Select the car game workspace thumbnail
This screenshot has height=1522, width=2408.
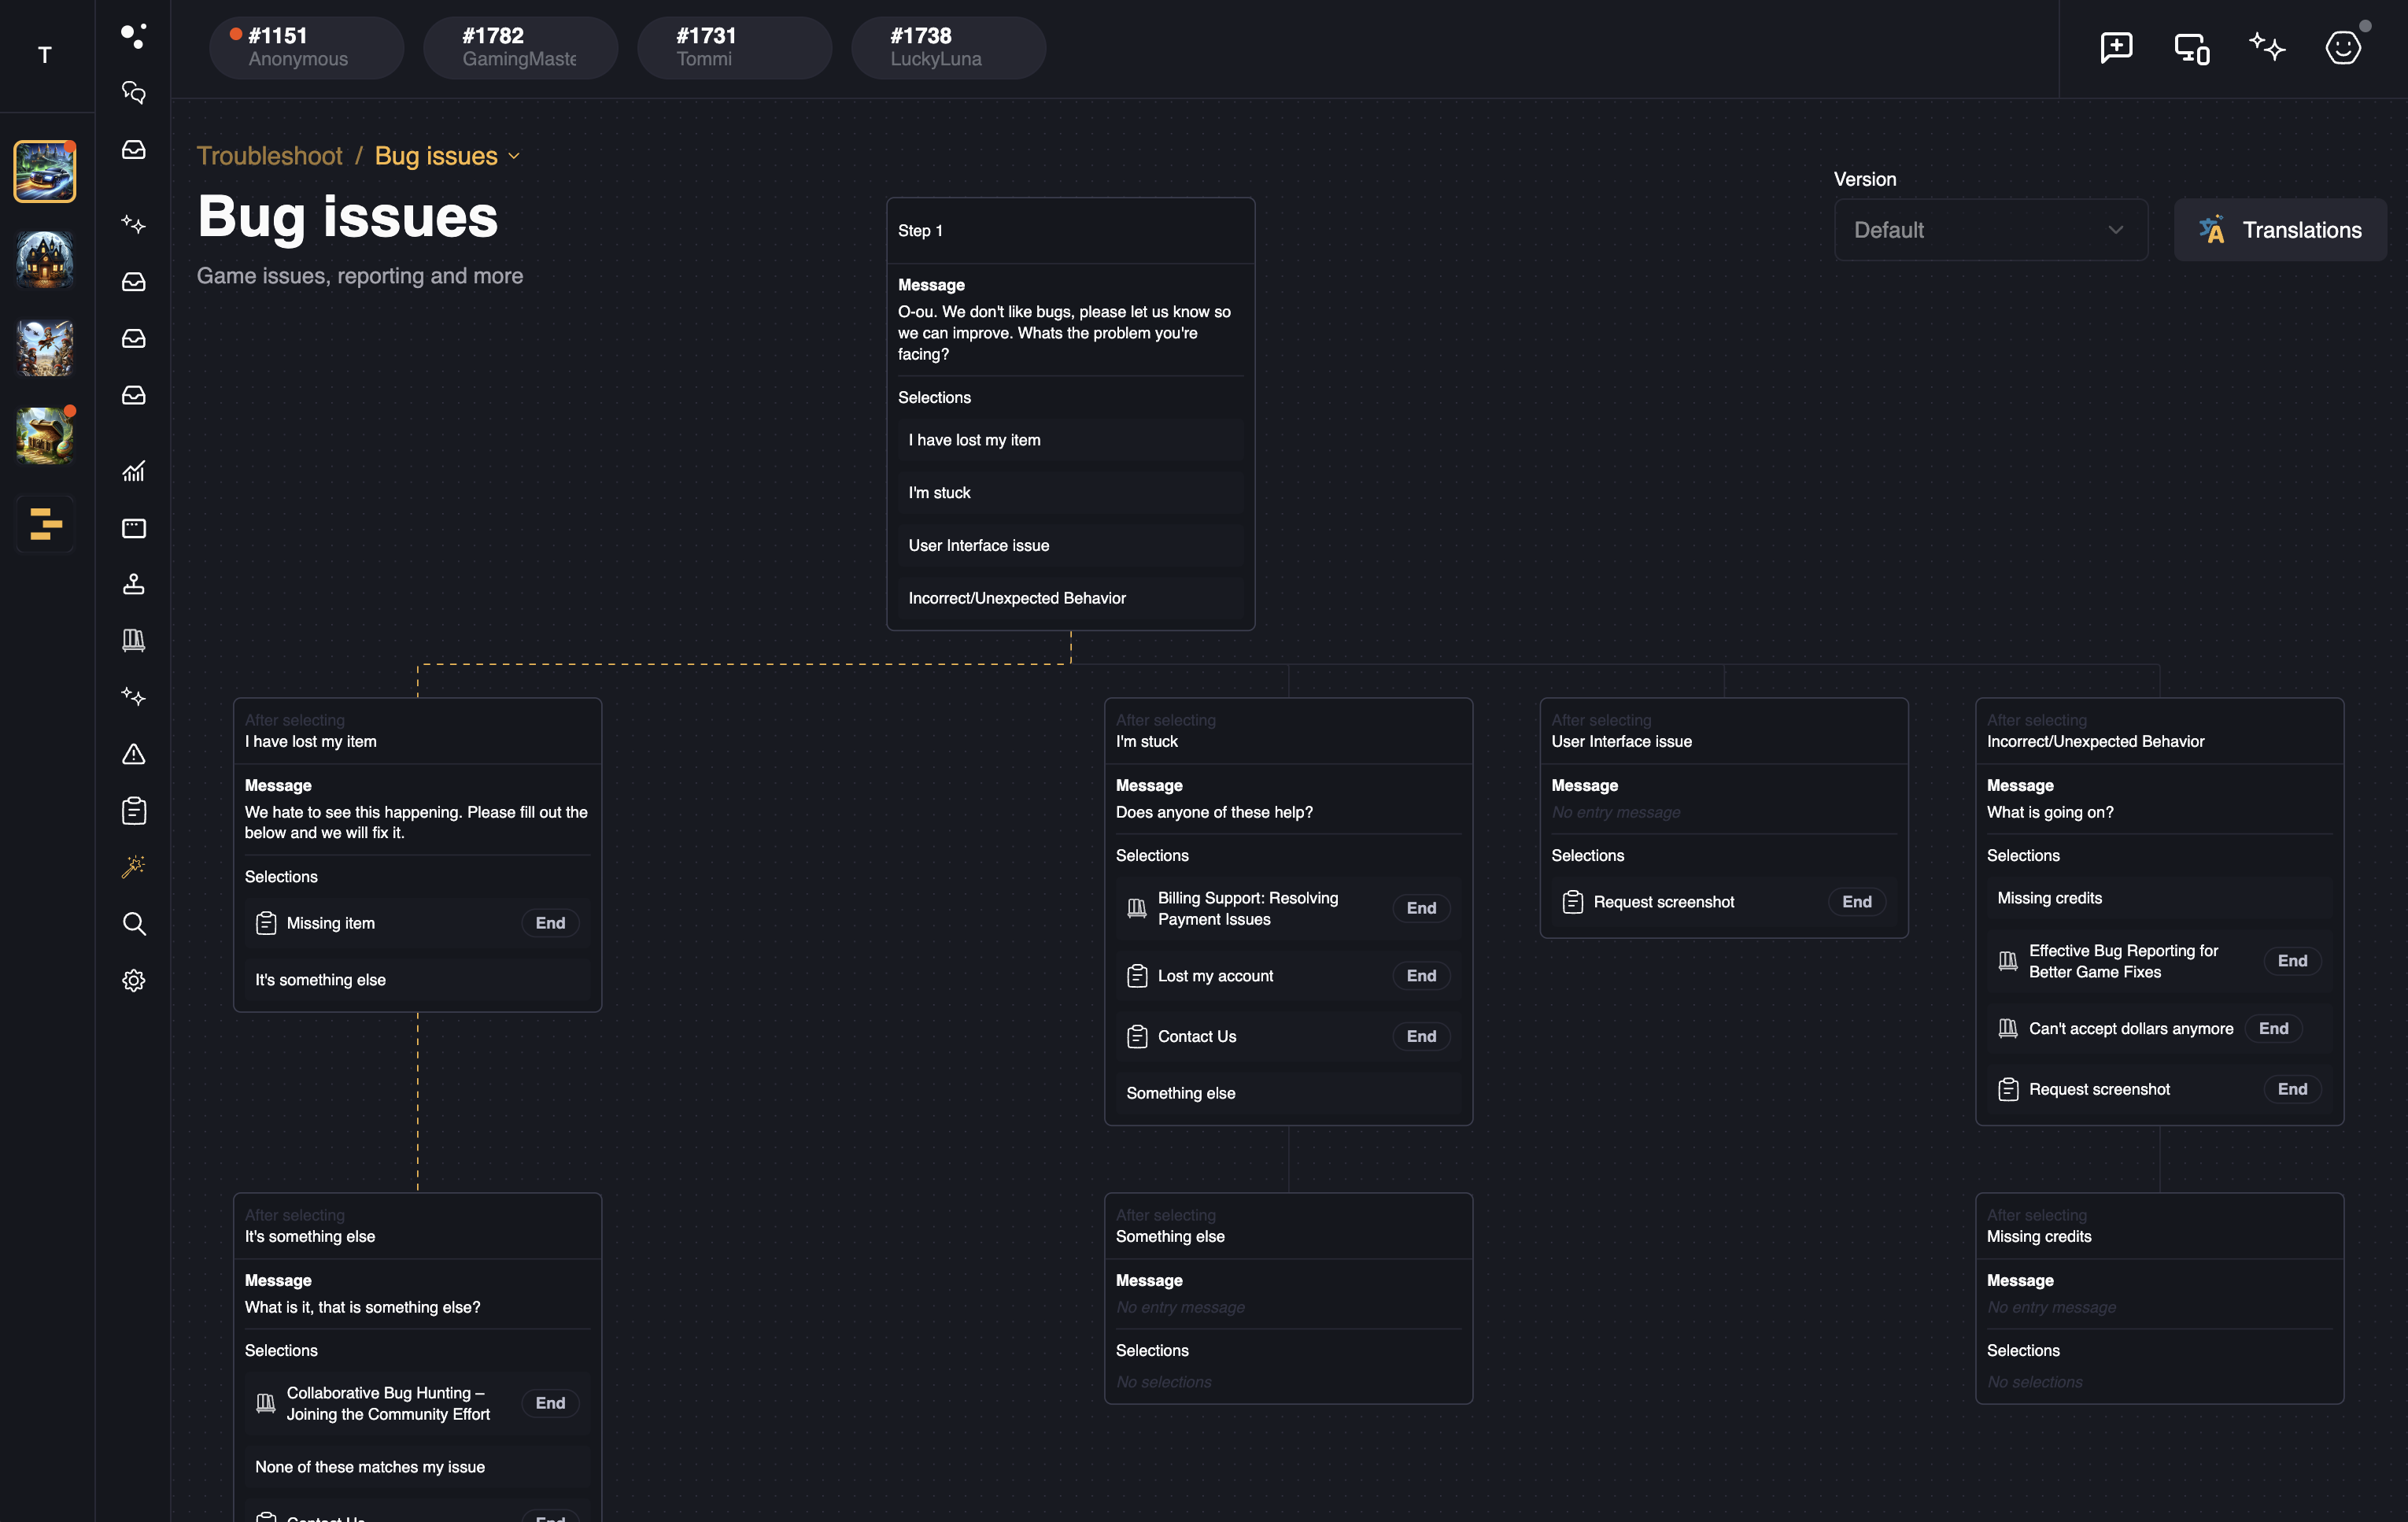pyautogui.click(x=45, y=171)
